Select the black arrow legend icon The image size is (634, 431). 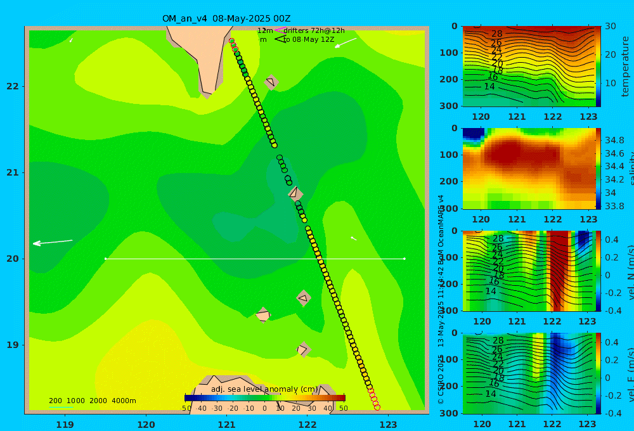click(280, 39)
